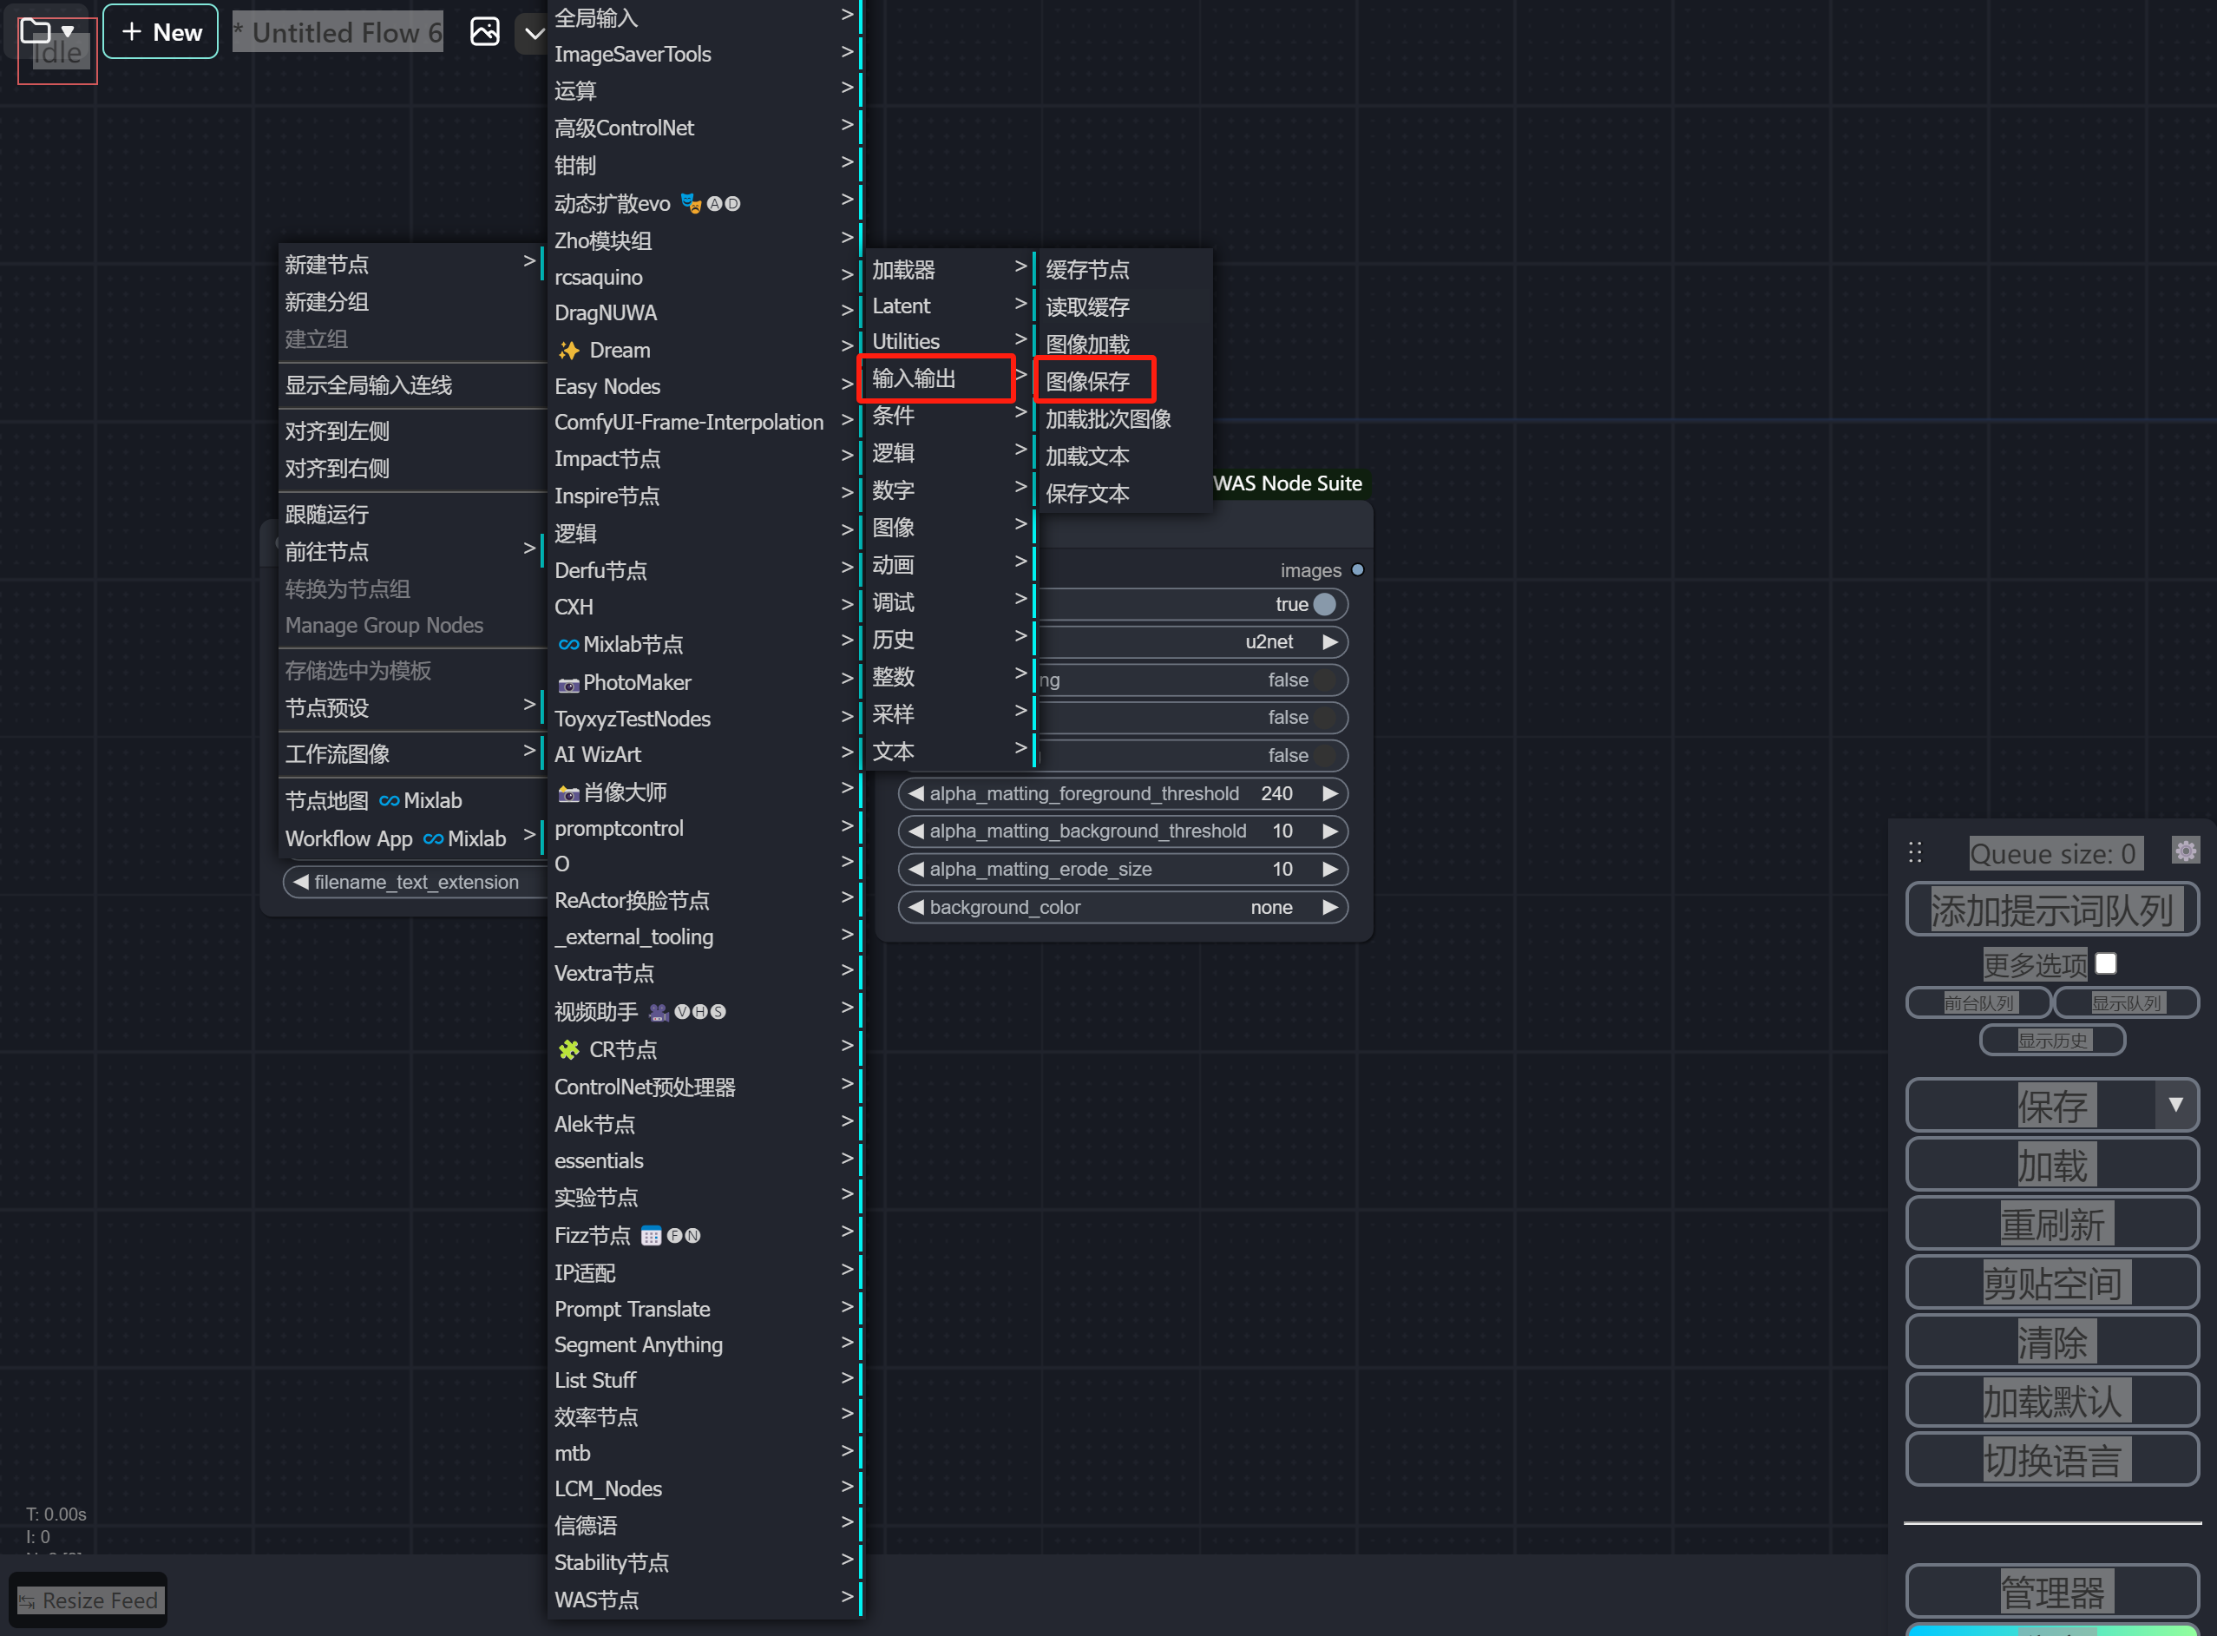This screenshot has width=2217, height=1636.
Task: Increase alpha_matting_background_threshold with right arrow
Action: click(1330, 831)
